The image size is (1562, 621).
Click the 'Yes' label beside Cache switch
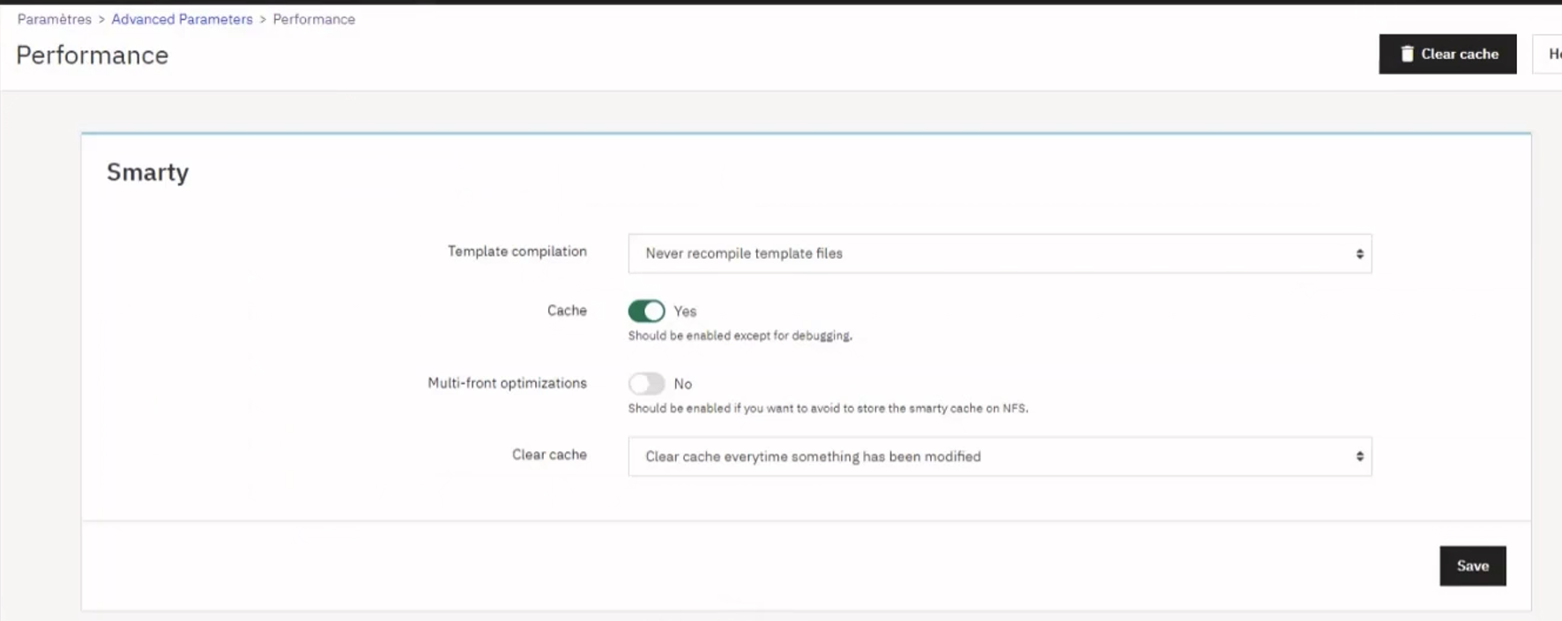click(685, 312)
